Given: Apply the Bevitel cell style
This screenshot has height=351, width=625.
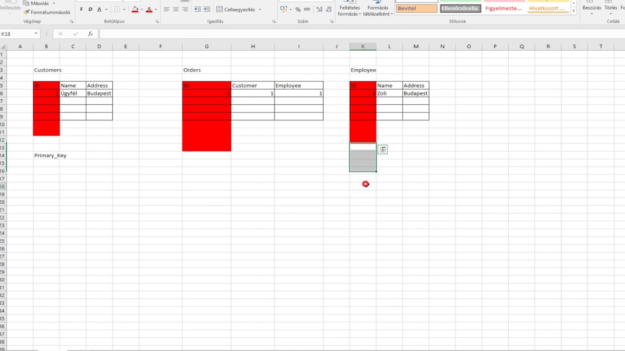Looking at the screenshot, I should (x=417, y=8).
